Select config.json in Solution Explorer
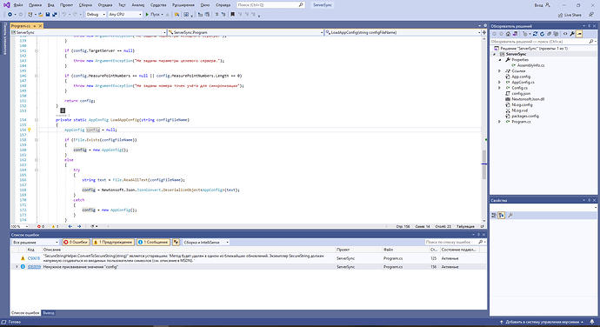The width and height of the screenshot is (600, 327). pos(521,93)
